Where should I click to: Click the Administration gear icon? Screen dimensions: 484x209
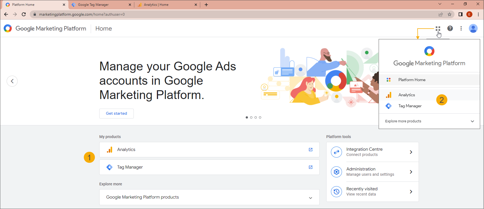[336, 172]
